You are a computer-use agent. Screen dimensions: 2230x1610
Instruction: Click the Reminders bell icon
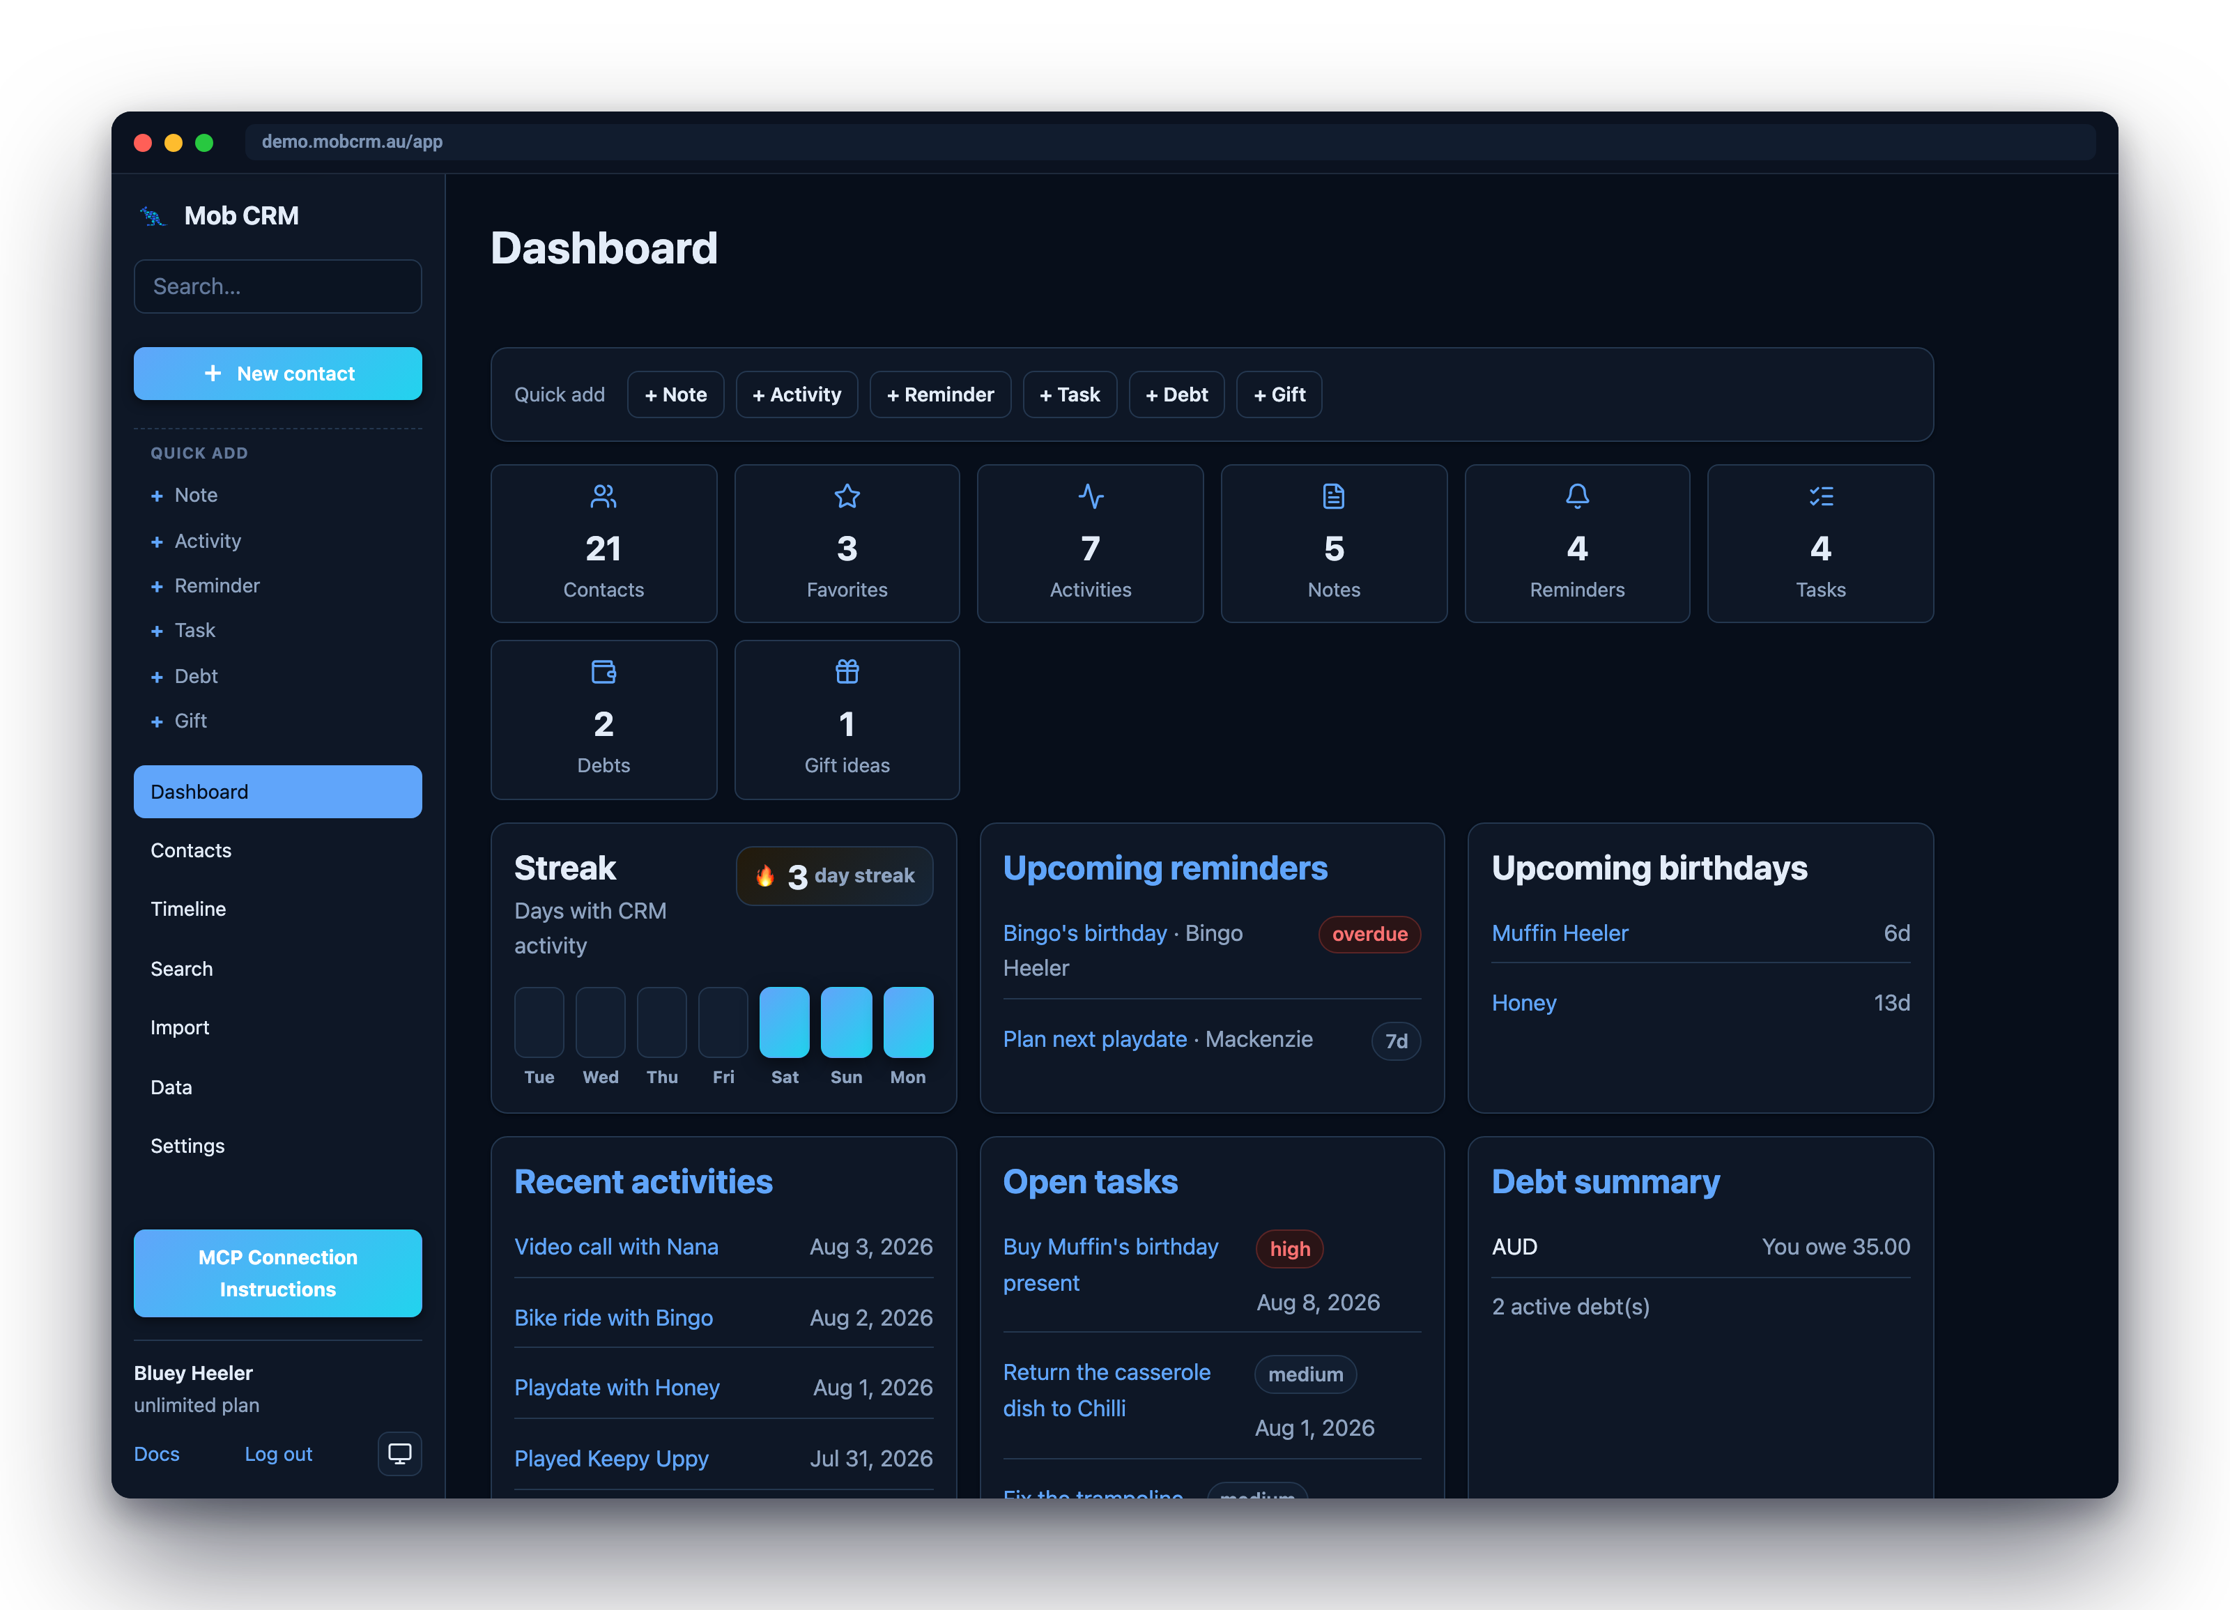pyautogui.click(x=1577, y=497)
